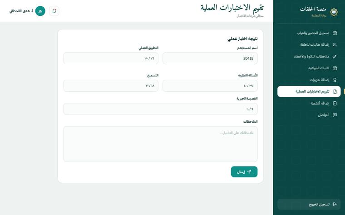Click into الملاحظات notes textarea
This screenshot has width=345, height=215.
[160, 144]
